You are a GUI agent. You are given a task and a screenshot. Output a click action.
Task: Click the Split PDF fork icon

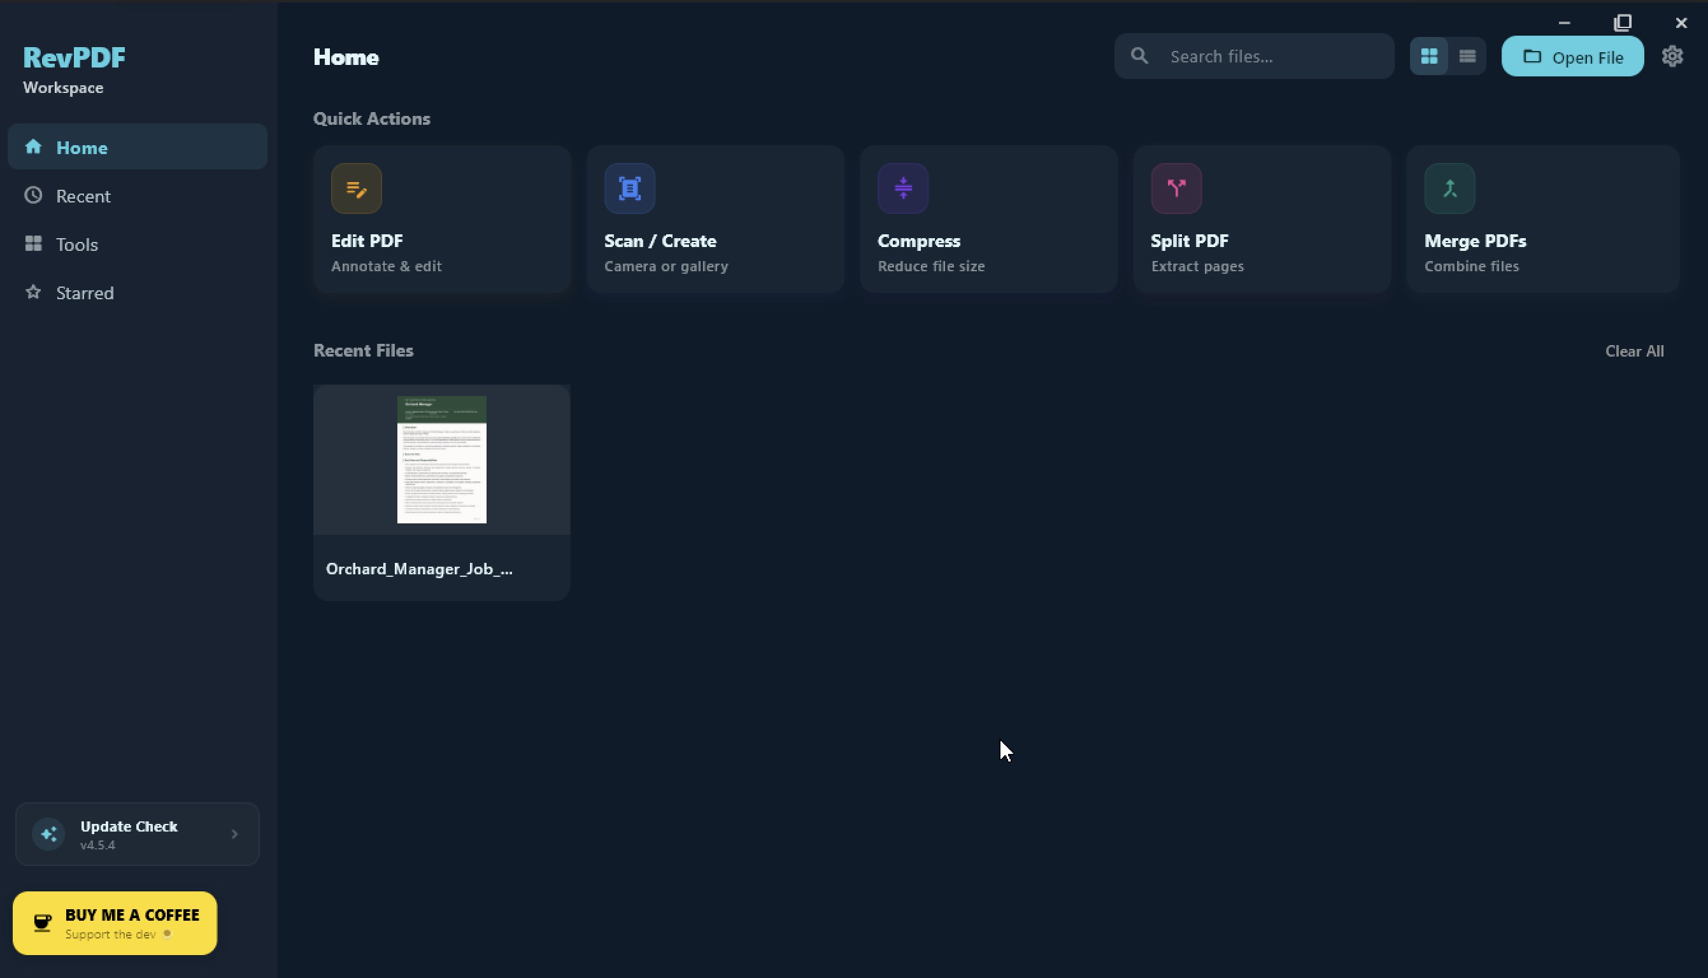1176,188
